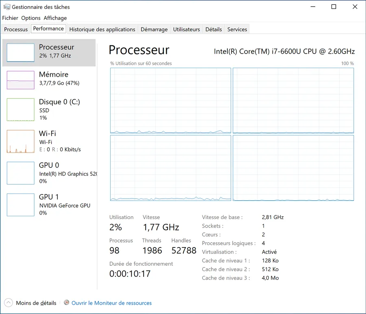
Task: Click the uptime value 0:00:10:17
Action: (x=130, y=274)
